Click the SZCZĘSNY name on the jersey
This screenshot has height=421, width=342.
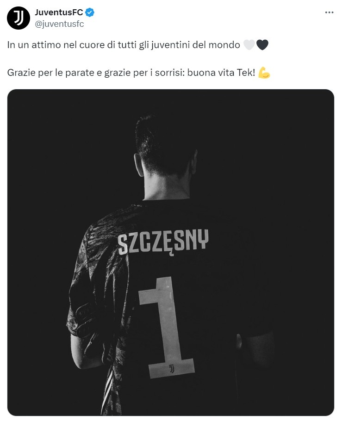click(x=163, y=241)
